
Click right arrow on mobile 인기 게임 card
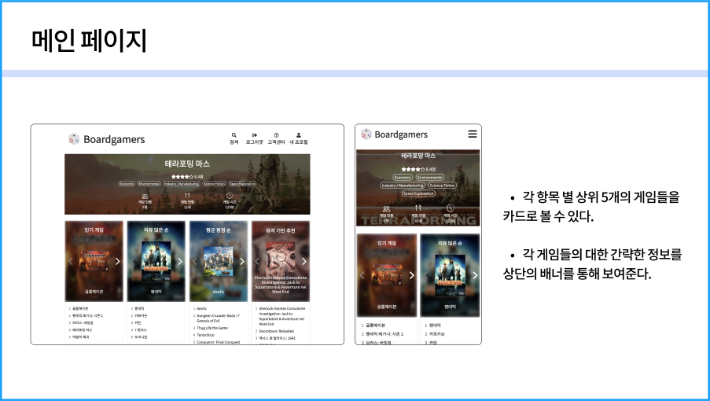[411, 275]
